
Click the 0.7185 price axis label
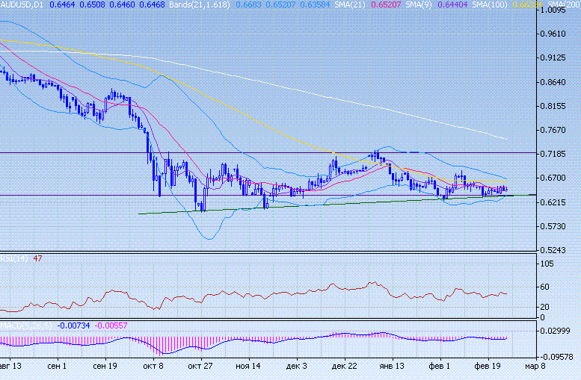click(556, 154)
